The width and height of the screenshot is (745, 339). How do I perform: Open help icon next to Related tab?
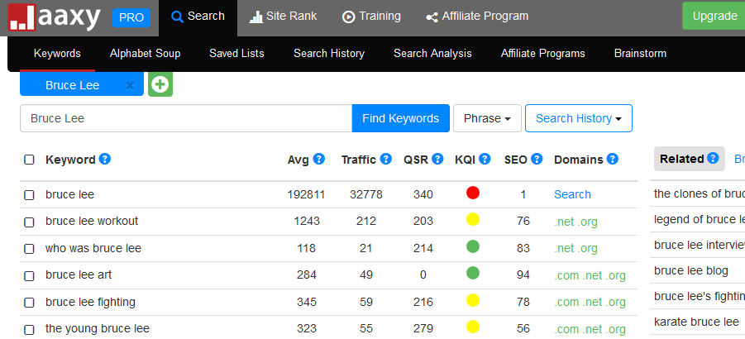(713, 158)
